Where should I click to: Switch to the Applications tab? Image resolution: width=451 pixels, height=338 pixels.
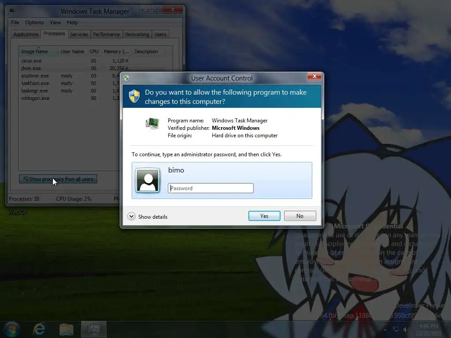coord(26,34)
